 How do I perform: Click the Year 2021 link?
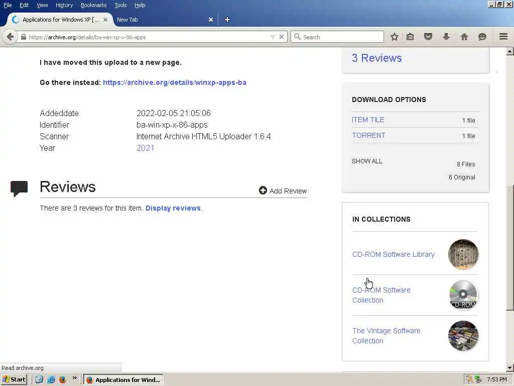click(145, 148)
